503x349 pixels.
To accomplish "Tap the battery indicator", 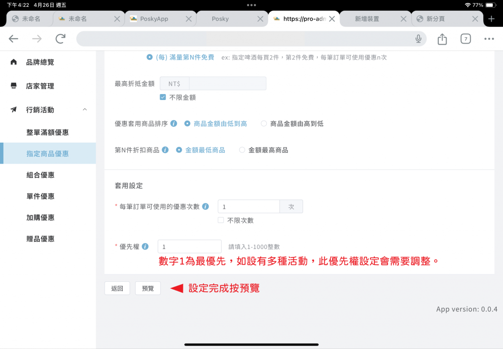I will (491, 5).
